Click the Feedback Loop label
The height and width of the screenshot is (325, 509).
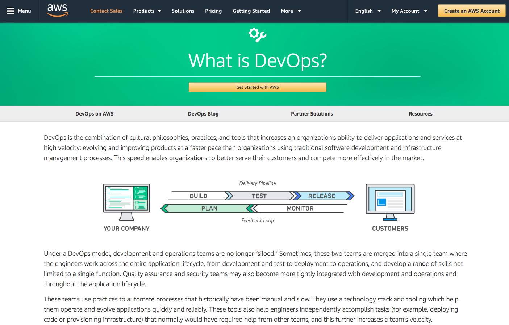coord(258,221)
